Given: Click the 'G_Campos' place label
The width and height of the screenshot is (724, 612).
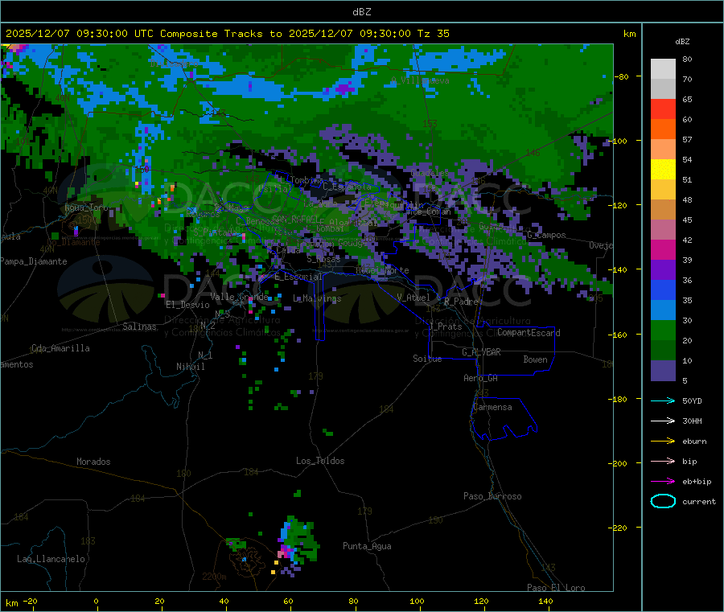Looking at the screenshot, I should 547,235.
